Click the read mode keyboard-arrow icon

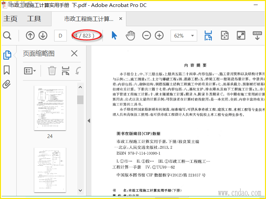pos(257,35)
